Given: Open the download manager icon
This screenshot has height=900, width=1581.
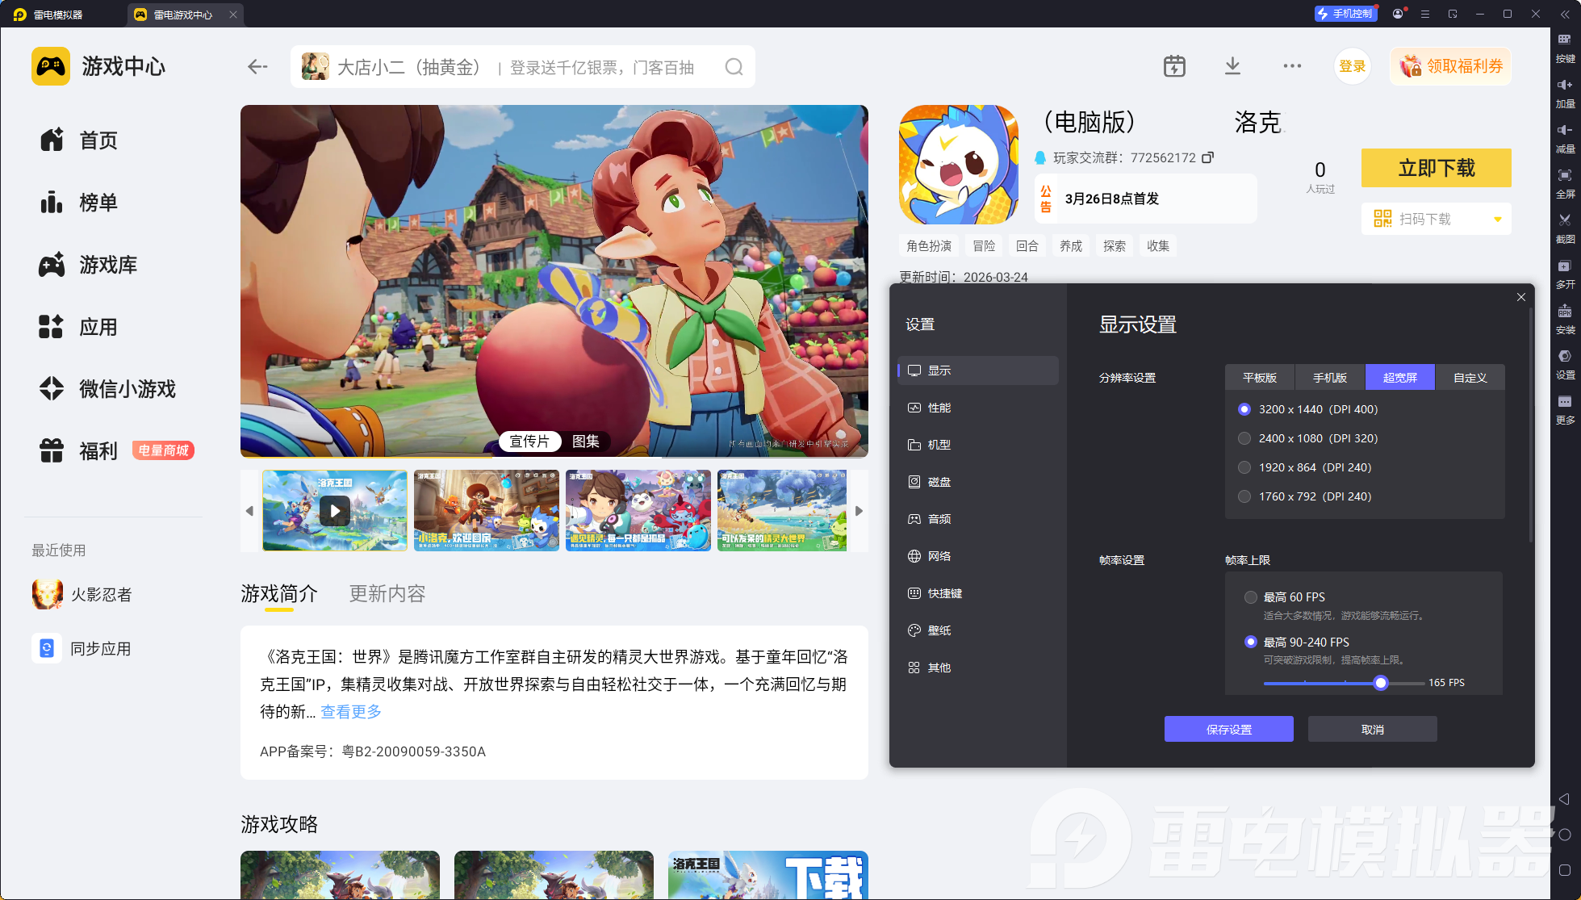Looking at the screenshot, I should [x=1232, y=66].
